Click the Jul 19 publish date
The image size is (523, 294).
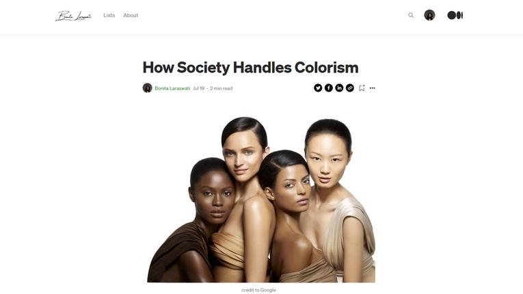tap(198, 88)
